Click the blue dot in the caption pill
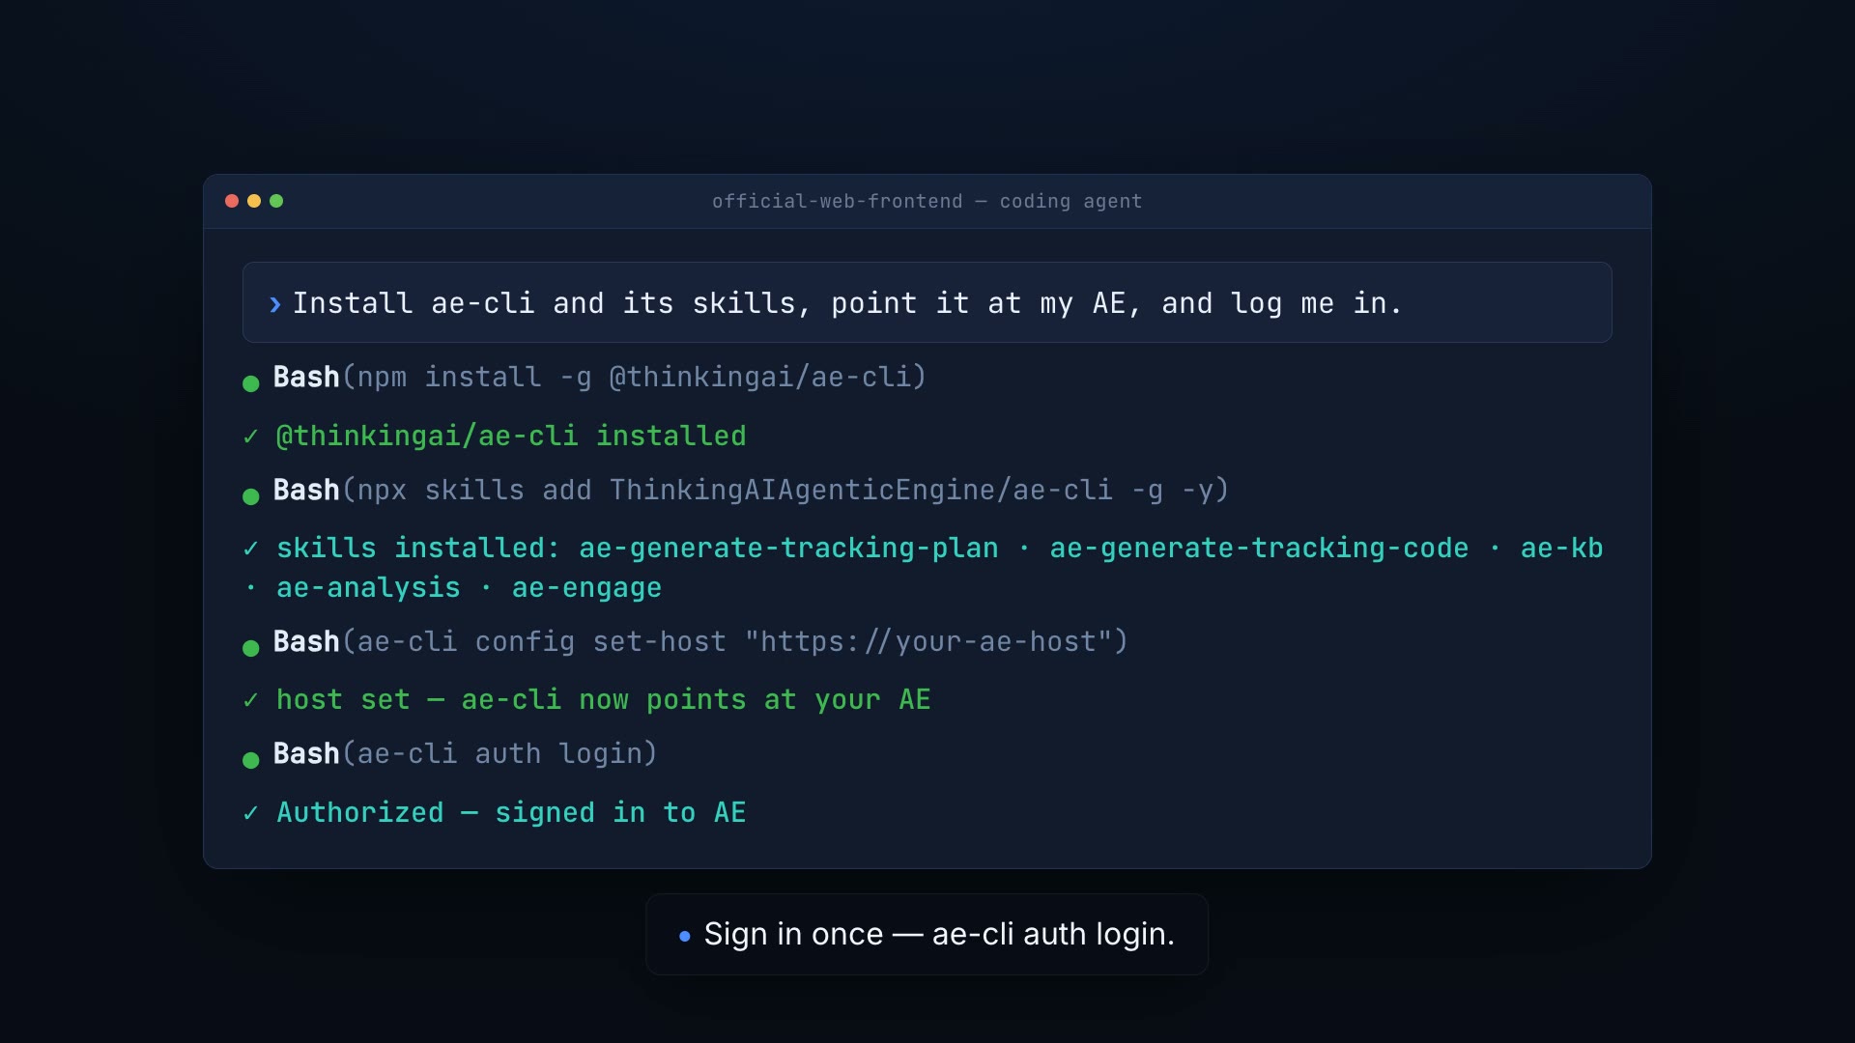 (x=685, y=936)
